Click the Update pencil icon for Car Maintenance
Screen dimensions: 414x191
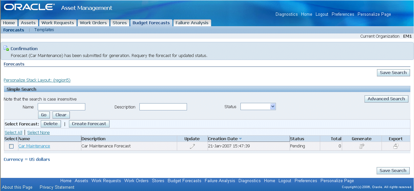192,146
